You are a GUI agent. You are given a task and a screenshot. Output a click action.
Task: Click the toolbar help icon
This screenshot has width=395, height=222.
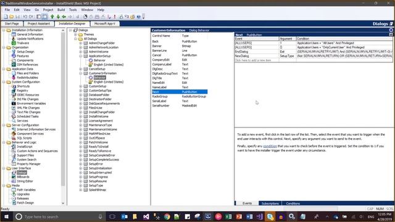click(138, 17)
